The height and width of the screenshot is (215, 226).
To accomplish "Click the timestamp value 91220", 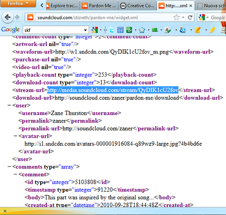I will tap(105, 190).
